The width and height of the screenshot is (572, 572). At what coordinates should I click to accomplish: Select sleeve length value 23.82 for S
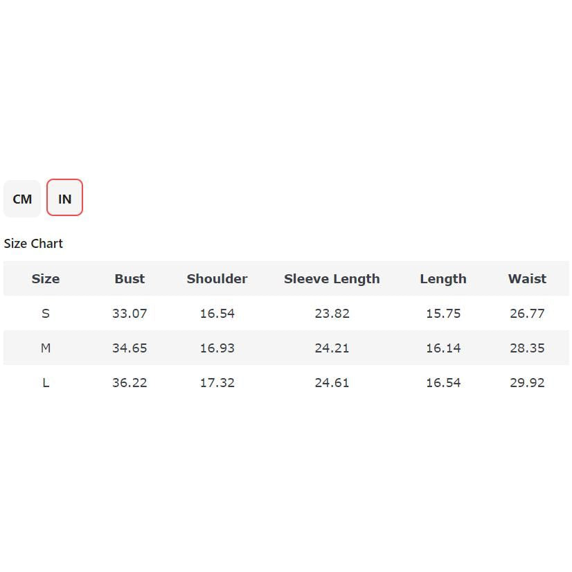click(x=332, y=314)
